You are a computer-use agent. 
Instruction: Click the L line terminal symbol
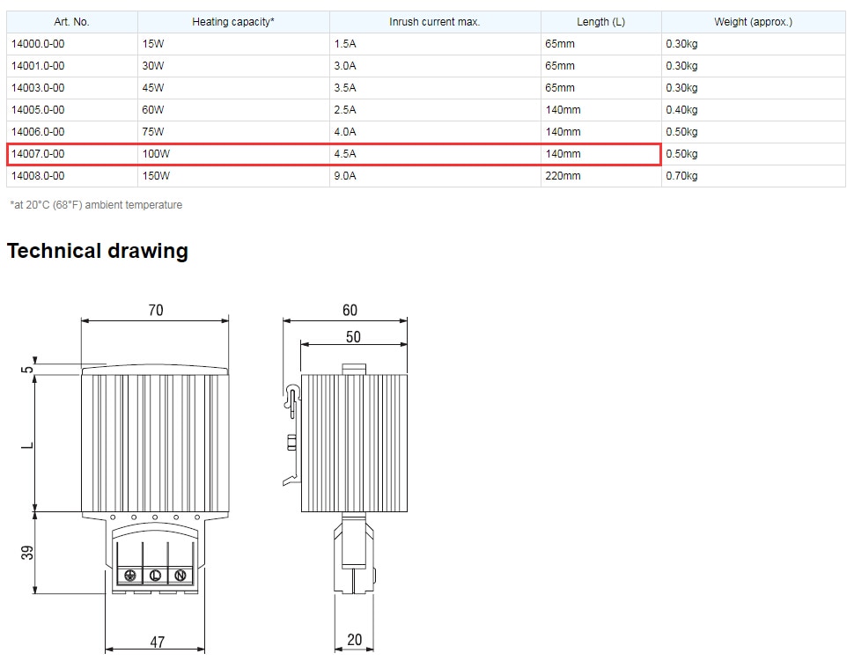tap(155, 576)
